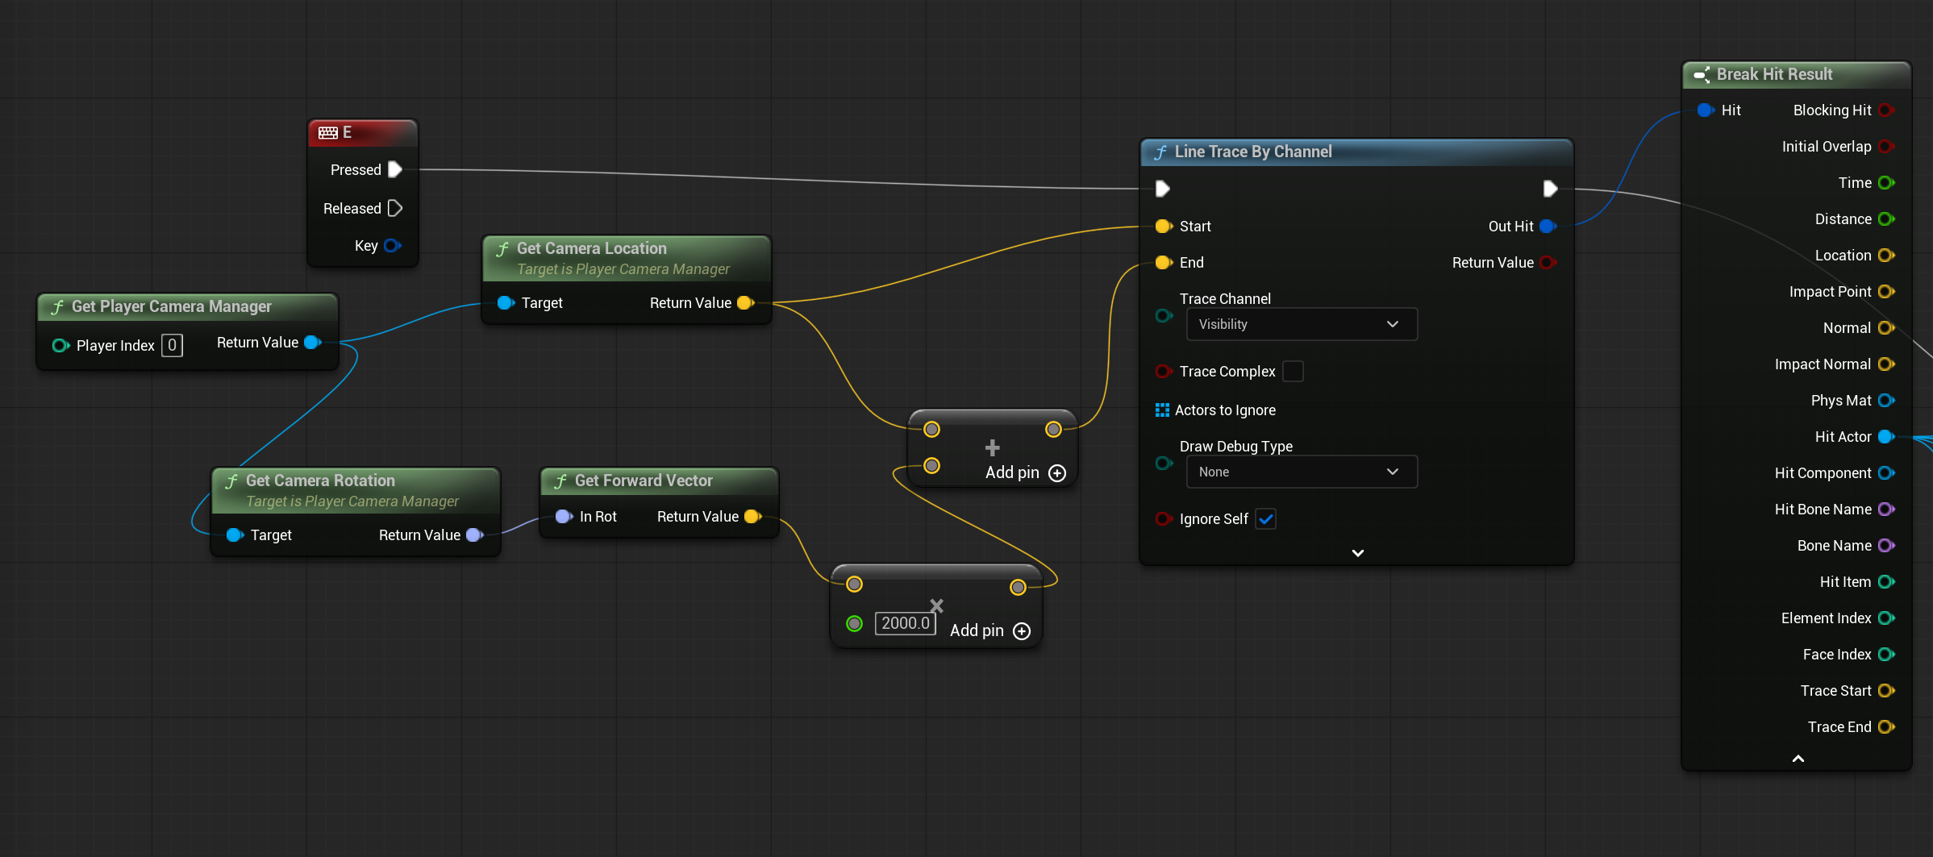Open the Draw Debug Type dropdown
1933x857 pixels.
click(1302, 472)
